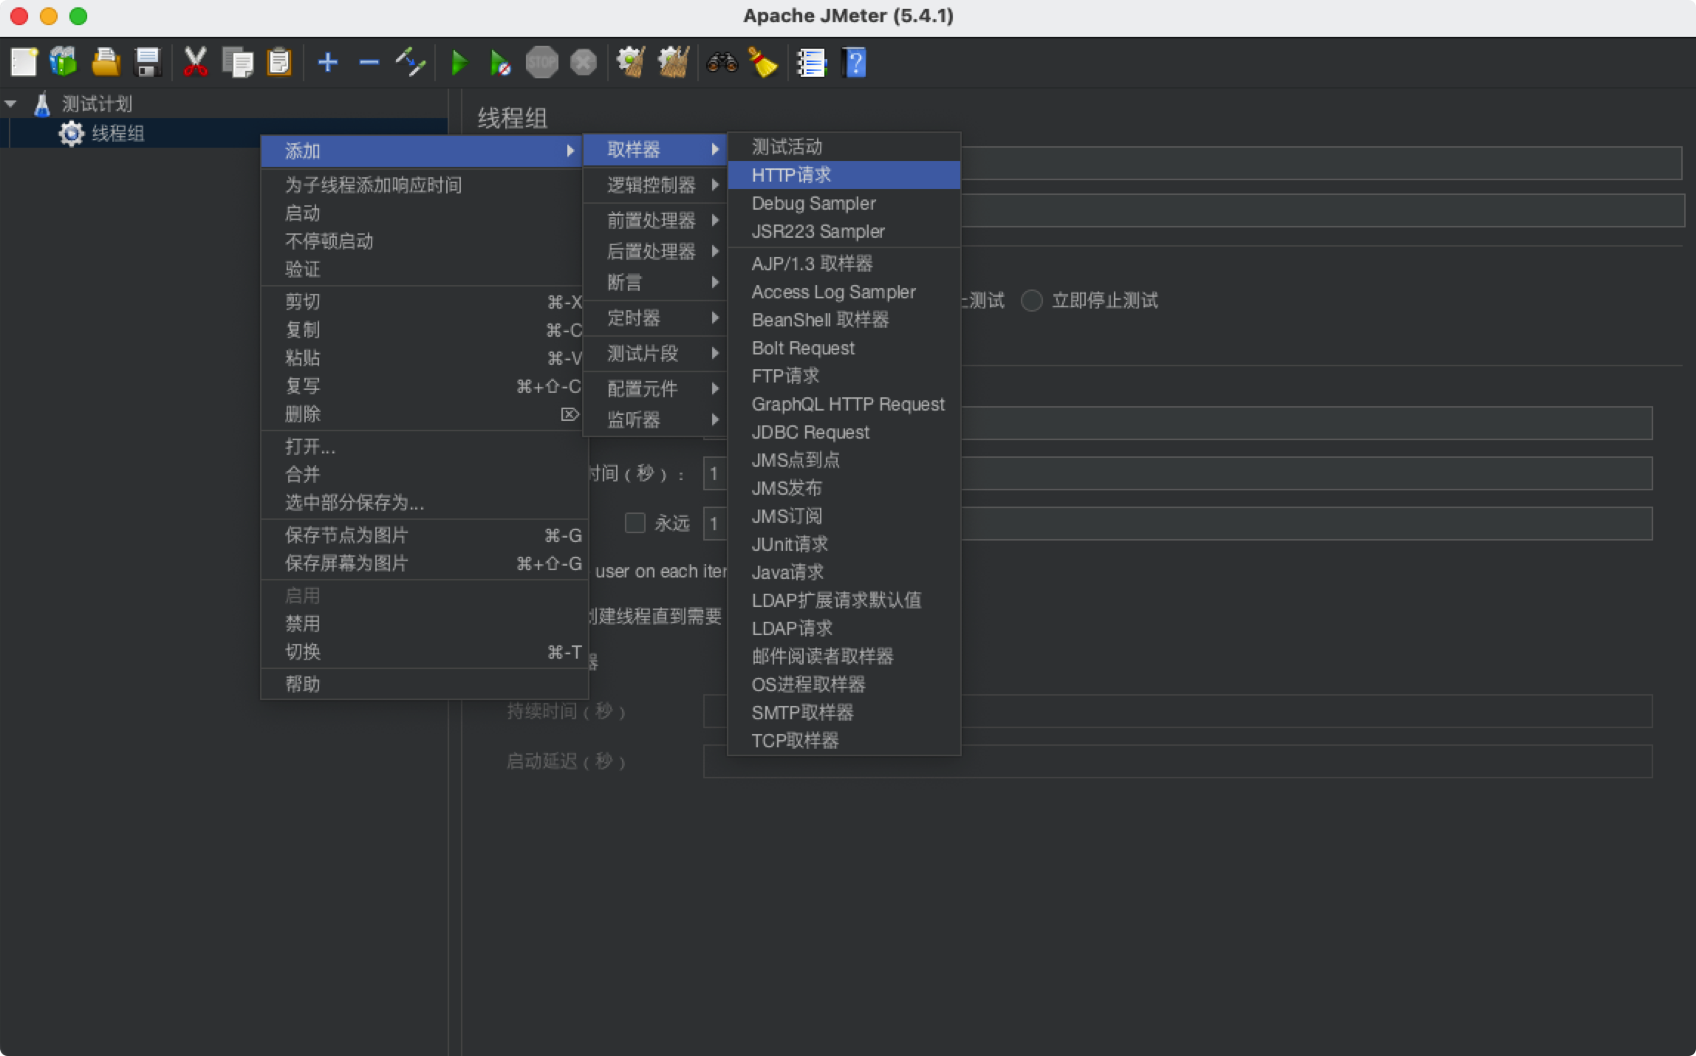Collapse the 测试计划 tree arrow
Screen dimensions: 1696x1056
point(11,104)
